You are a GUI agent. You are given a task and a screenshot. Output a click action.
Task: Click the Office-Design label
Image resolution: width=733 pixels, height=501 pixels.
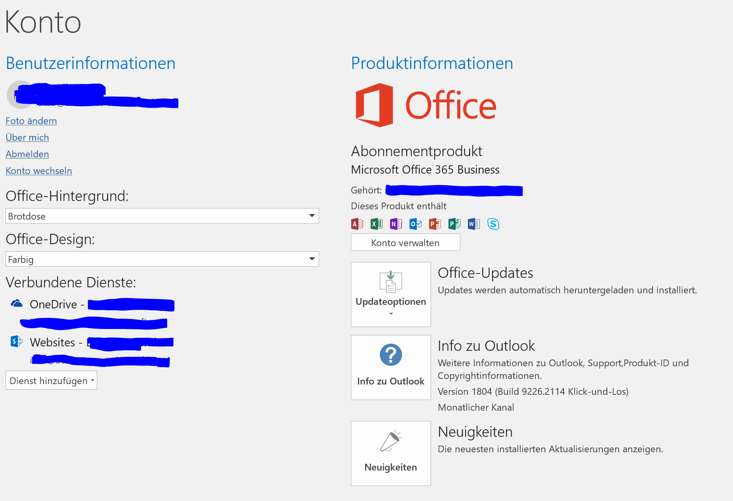[x=50, y=239]
